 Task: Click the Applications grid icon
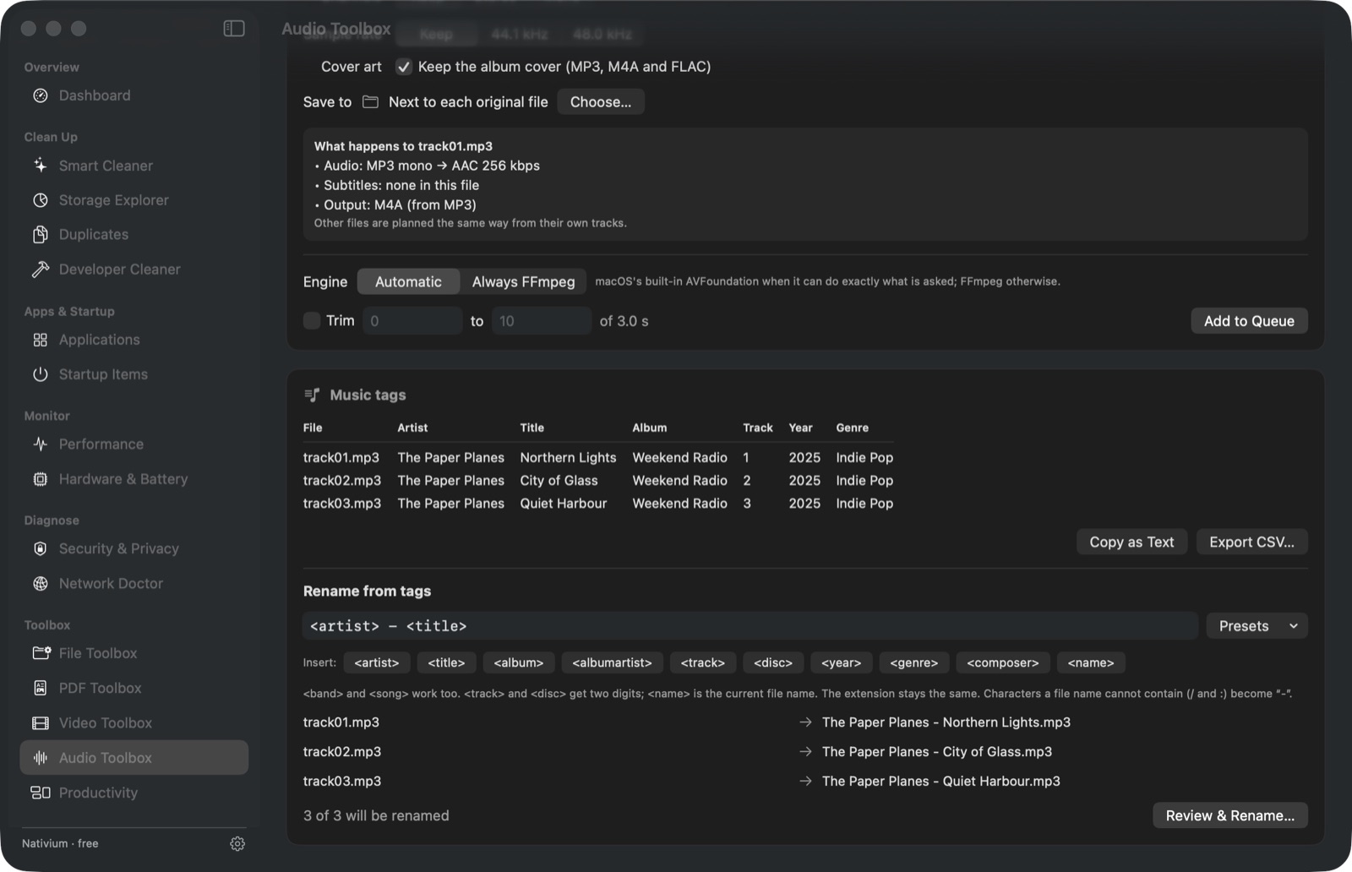[x=41, y=340]
